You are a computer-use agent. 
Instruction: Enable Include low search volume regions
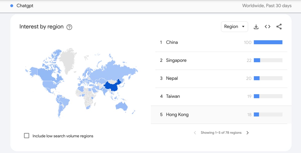[x=27, y=136]
